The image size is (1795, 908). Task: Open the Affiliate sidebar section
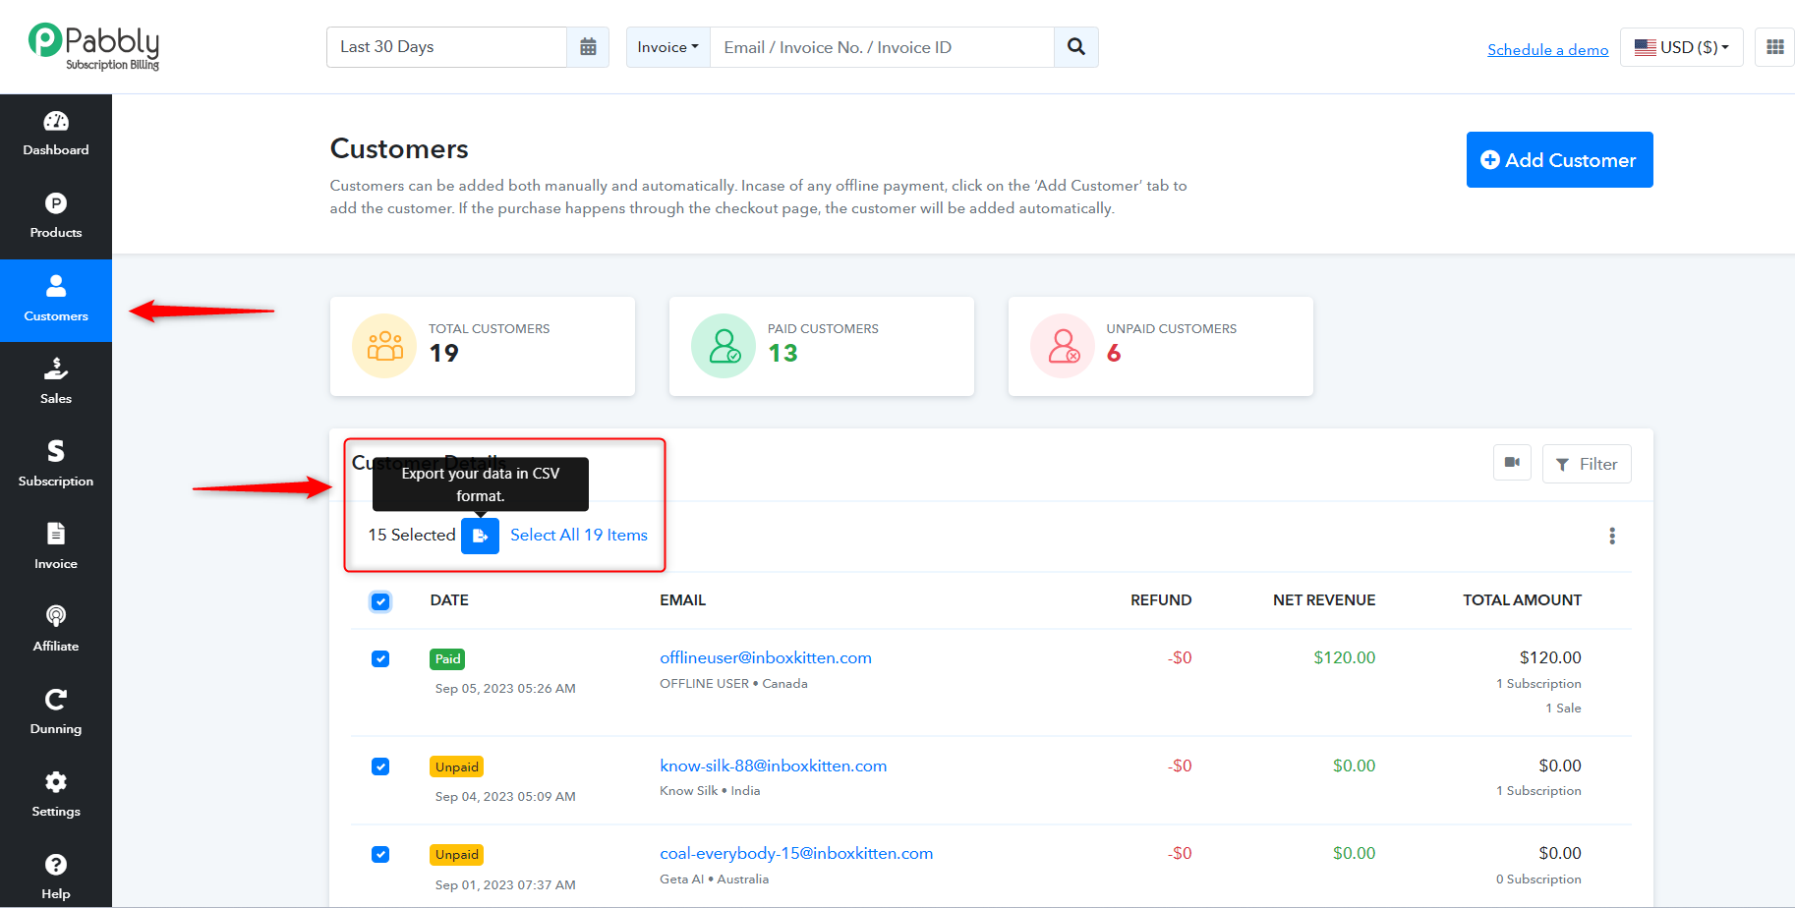[x=56, y=631]
